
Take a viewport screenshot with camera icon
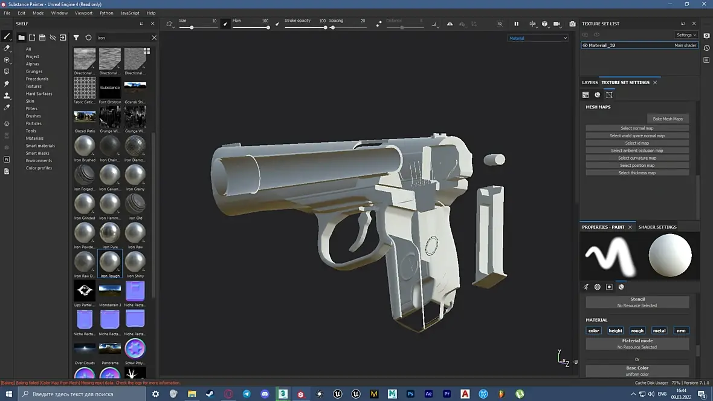tap(572, 24)
